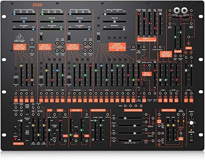Click the Lag output jack in Voltage Processor
This screenshot has width=205, height=160.
point(153,141)
